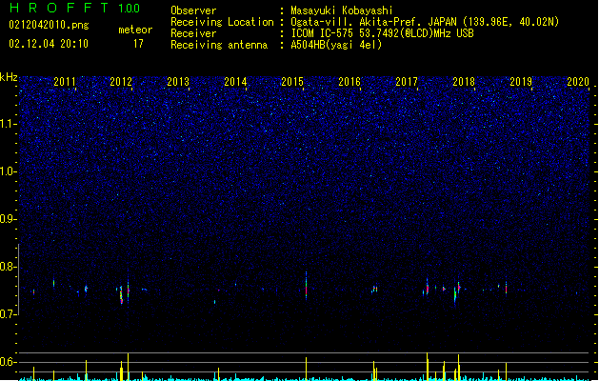The width and height of the screenshot is (599, 381).
Task: Click time marker 2012
Action: [x=121, y=82]
